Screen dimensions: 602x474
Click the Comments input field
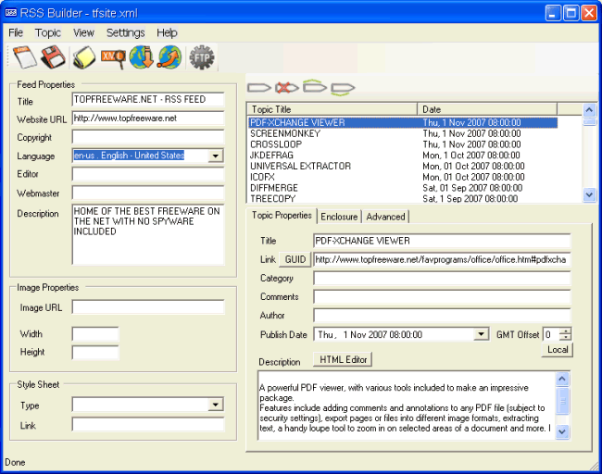coord(442,296)
